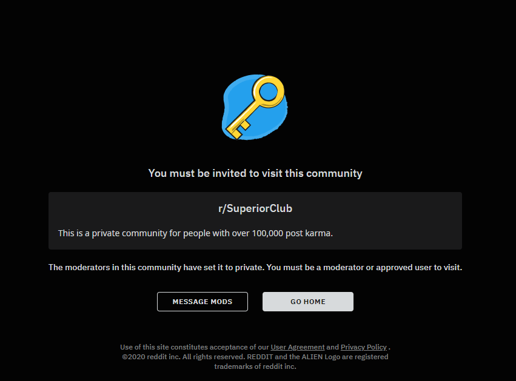Screen dimensions: 516x381
Task: Click 'All rights reserved' in the footer
Action: point(213,357)
